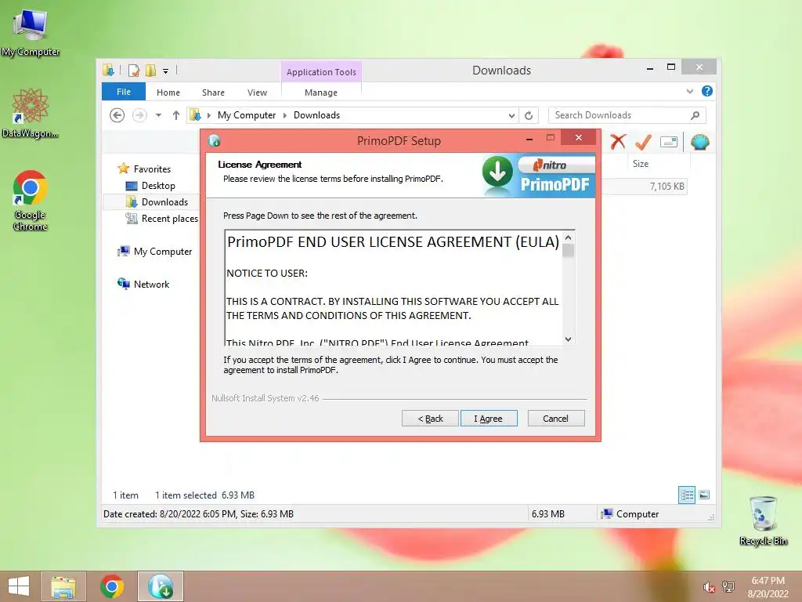Click the PrimoPDF Setup title icon
802x602 pixels.
[215, 140]
